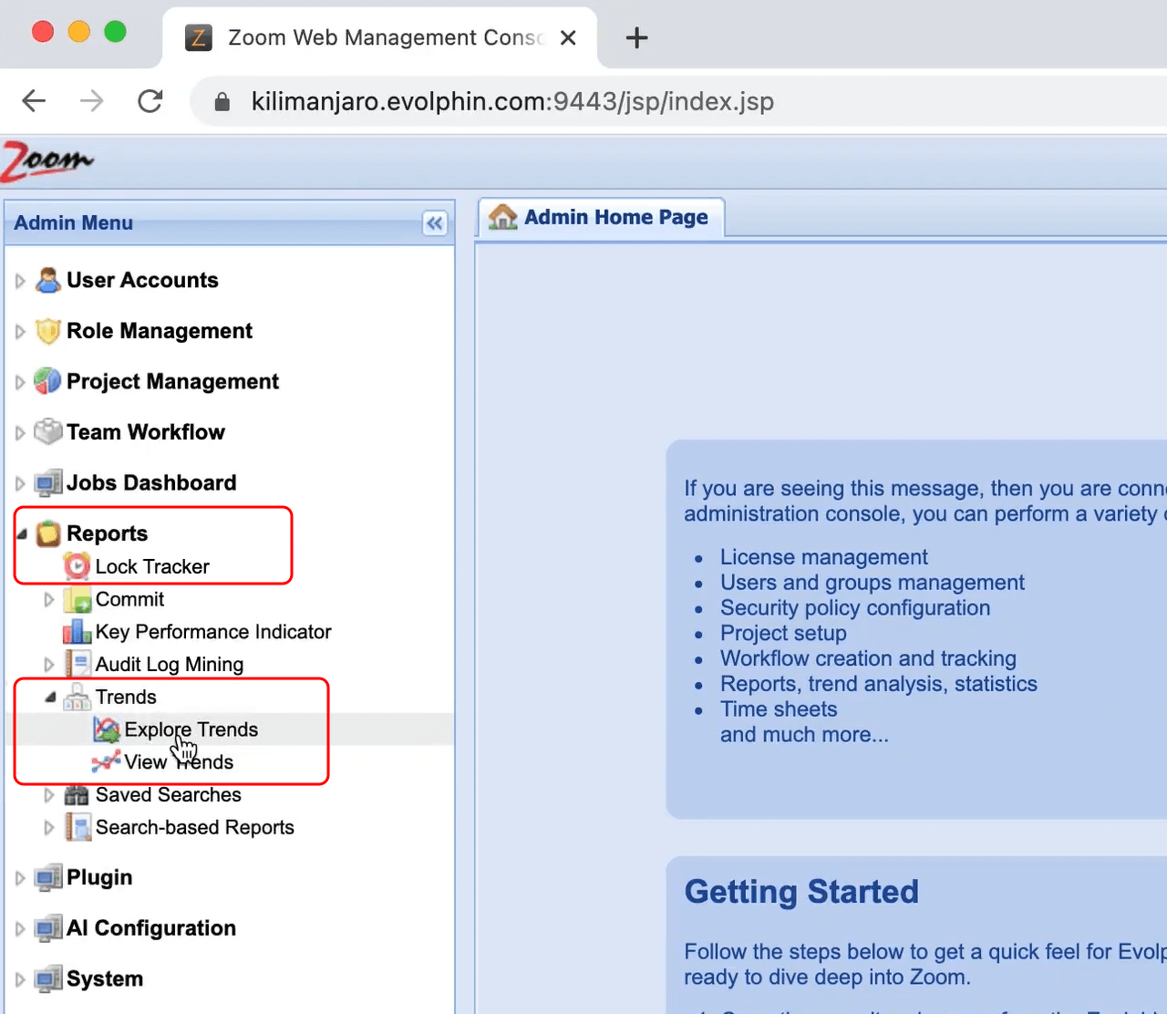Expand the Role Management node

[x=20, y=332]
